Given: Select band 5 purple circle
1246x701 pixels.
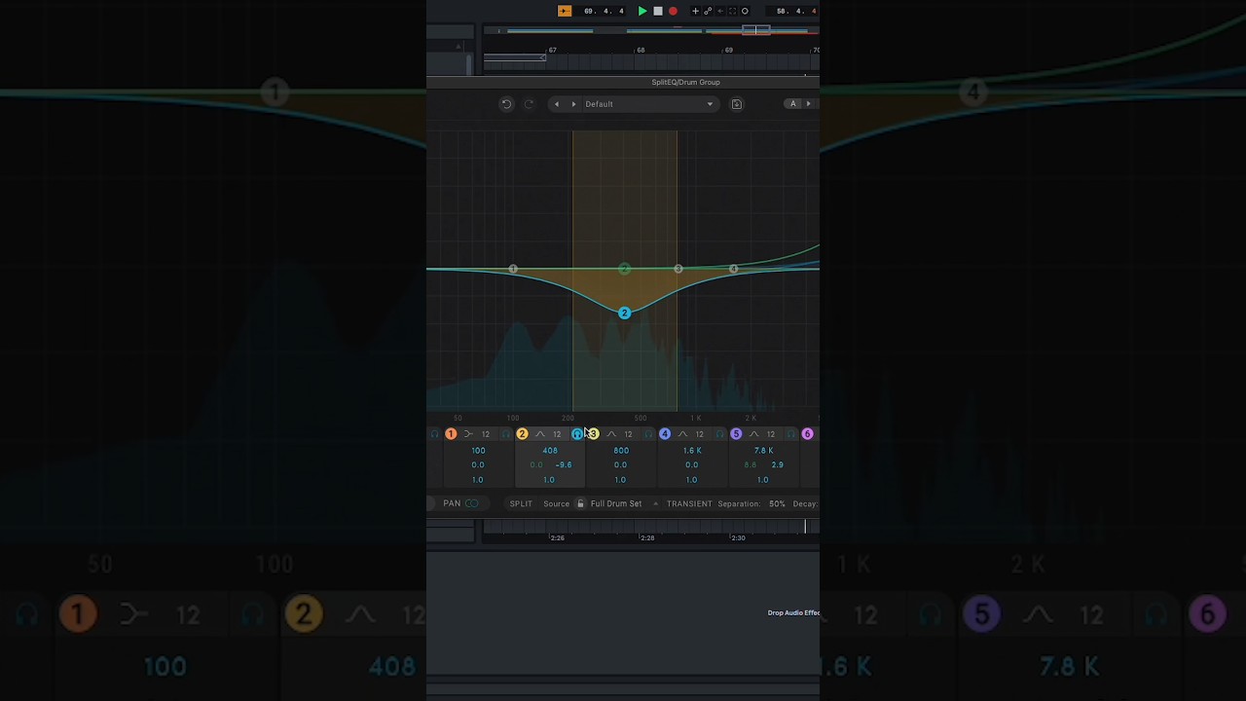Looking at the screenshot, I should tap(736, 434).
